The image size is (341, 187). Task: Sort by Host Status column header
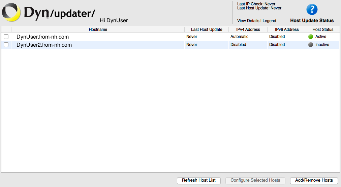point(323,30)
